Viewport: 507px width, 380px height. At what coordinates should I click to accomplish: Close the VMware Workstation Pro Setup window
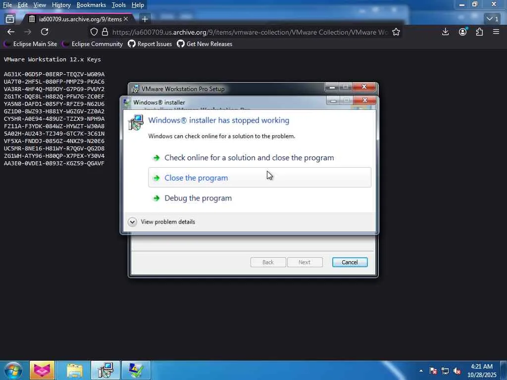click(x=364, y=87)
